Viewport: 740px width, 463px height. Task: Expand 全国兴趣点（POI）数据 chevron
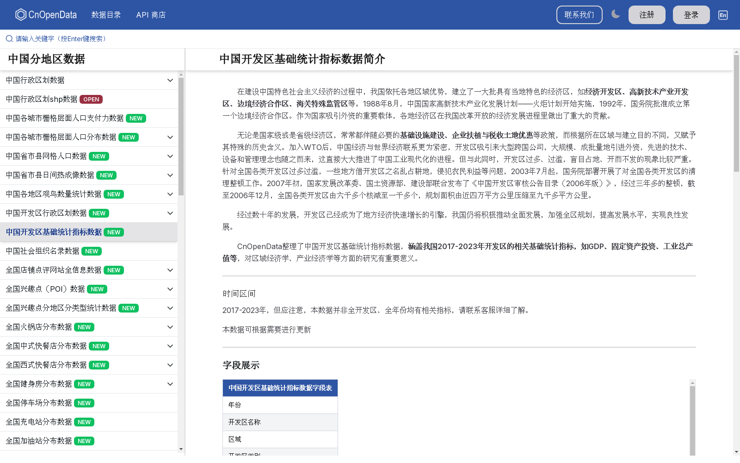point(170,289)
